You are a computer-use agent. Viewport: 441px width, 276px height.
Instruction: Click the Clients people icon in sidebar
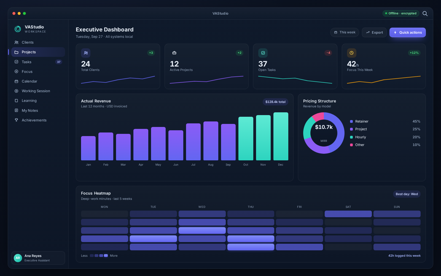pos(17,43)
